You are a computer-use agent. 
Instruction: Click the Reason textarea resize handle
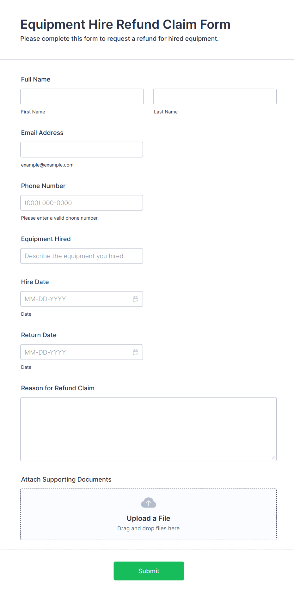pyautogui.click(x=273, y=458)
